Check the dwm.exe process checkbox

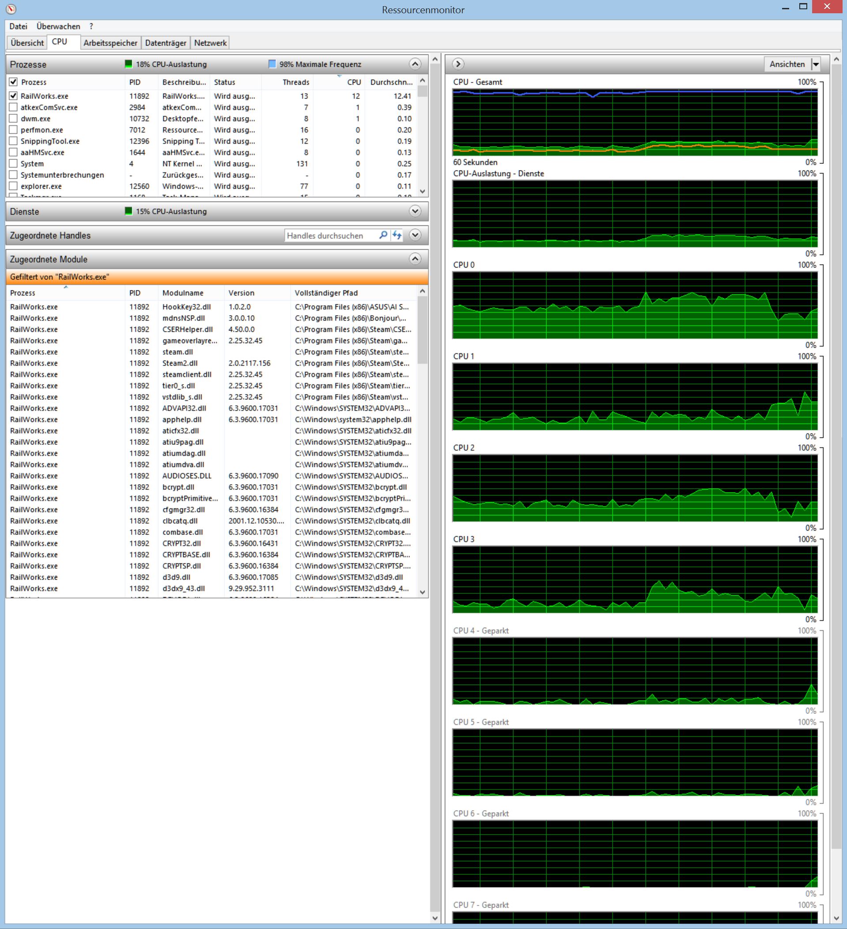[x=13, y=118]
